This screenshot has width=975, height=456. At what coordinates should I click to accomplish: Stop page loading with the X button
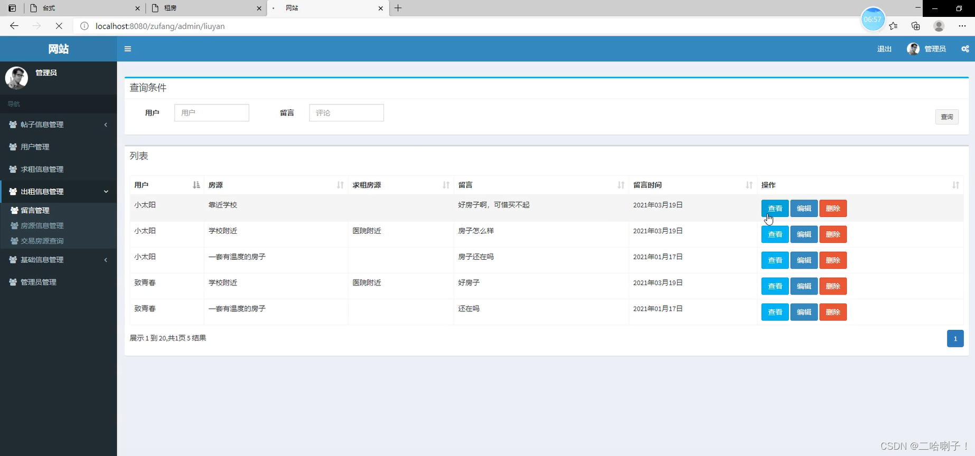[x=59, y=26]
